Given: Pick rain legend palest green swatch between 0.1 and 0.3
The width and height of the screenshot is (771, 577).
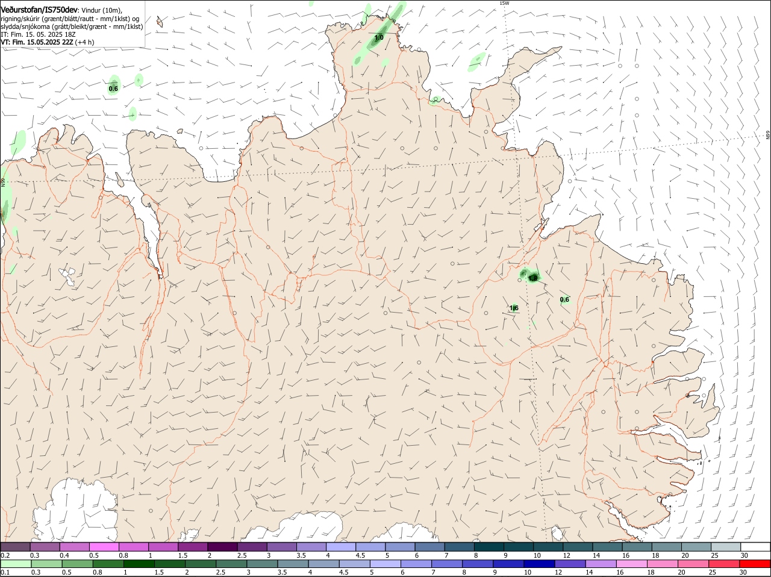Looking at the screenshot, I should [x=16, y=564].
